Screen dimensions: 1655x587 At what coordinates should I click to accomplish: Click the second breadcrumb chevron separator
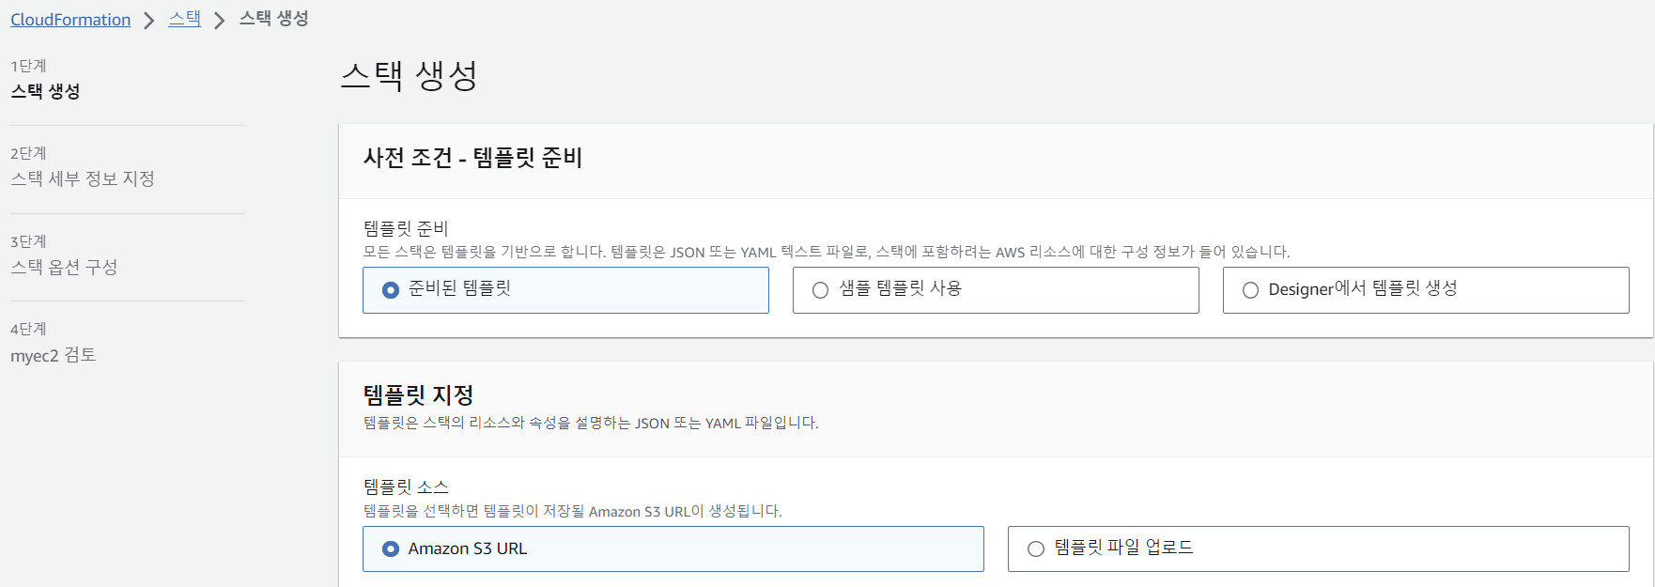pyautogui.click(x=219, y=21)
